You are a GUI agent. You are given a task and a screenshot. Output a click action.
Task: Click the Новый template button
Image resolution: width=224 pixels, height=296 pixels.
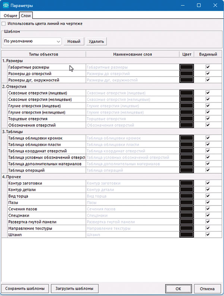click(x=74, y=41)
